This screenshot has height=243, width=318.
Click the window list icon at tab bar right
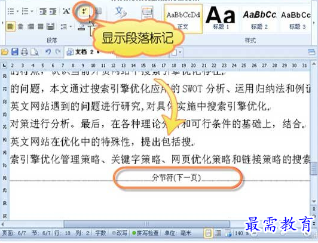click(311, 52)
